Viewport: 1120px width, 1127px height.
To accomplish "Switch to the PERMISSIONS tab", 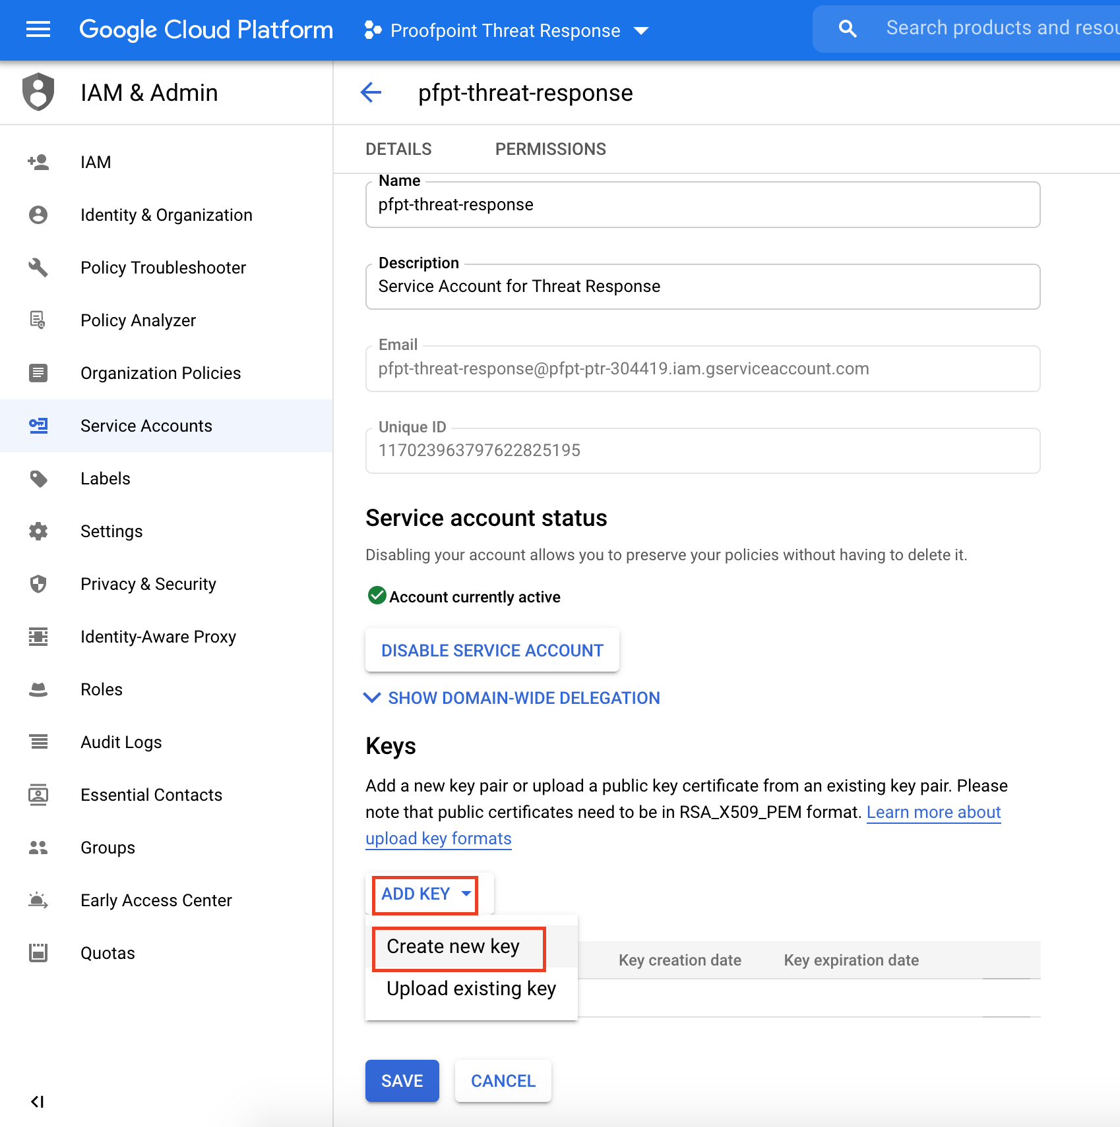I will tap(550, 150).
